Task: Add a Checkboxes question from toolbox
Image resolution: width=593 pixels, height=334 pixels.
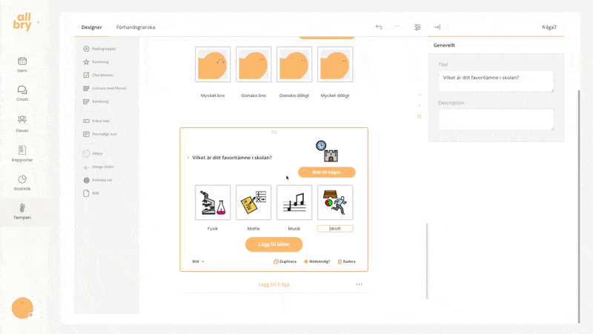Action: click(x=100, y=75)
